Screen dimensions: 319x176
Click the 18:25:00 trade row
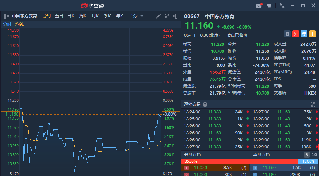click(x=216, y=119)
